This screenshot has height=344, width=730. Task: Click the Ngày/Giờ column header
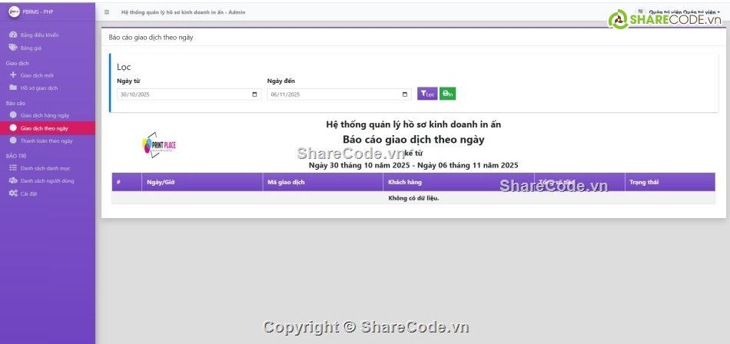pos(202,182)
